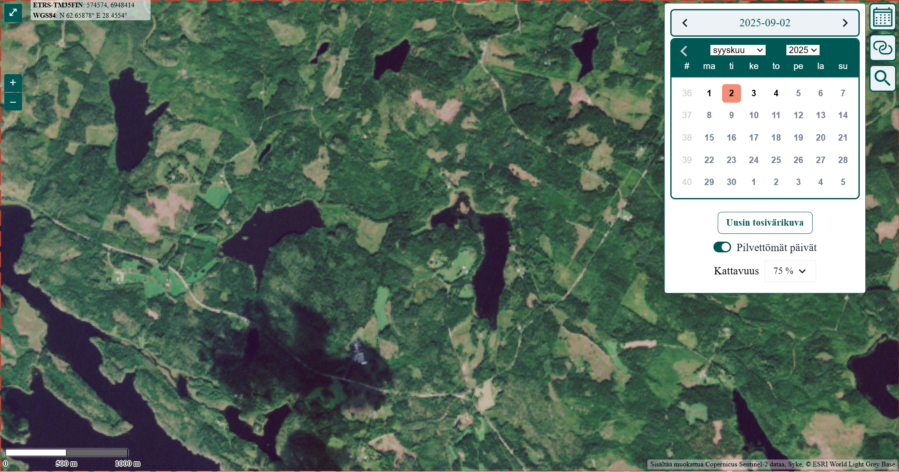The image size is (899, 472).
Task: Expand Kattavuus 75 % dropdown
Action: point(790,271)
